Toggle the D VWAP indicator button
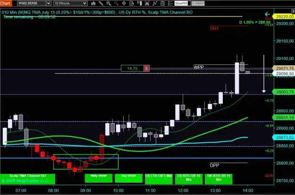This screenshot has height=195, width=295. click(198, 3)
